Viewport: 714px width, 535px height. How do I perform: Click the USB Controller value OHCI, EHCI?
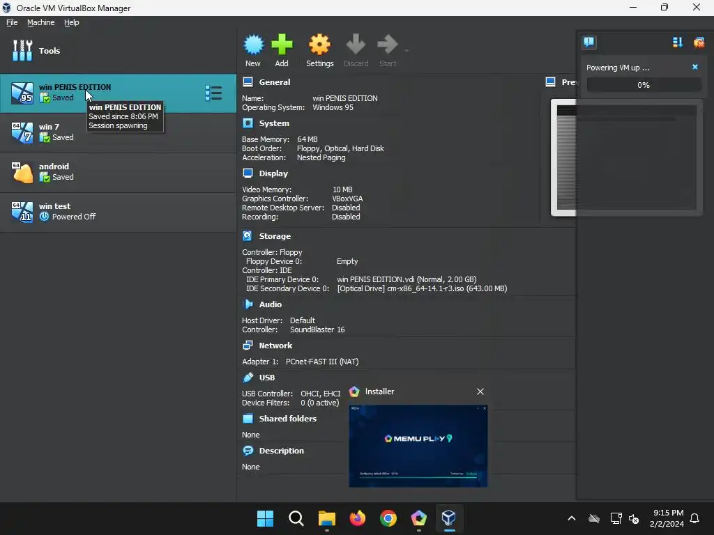pyautogui.click(x=321, y=394)
